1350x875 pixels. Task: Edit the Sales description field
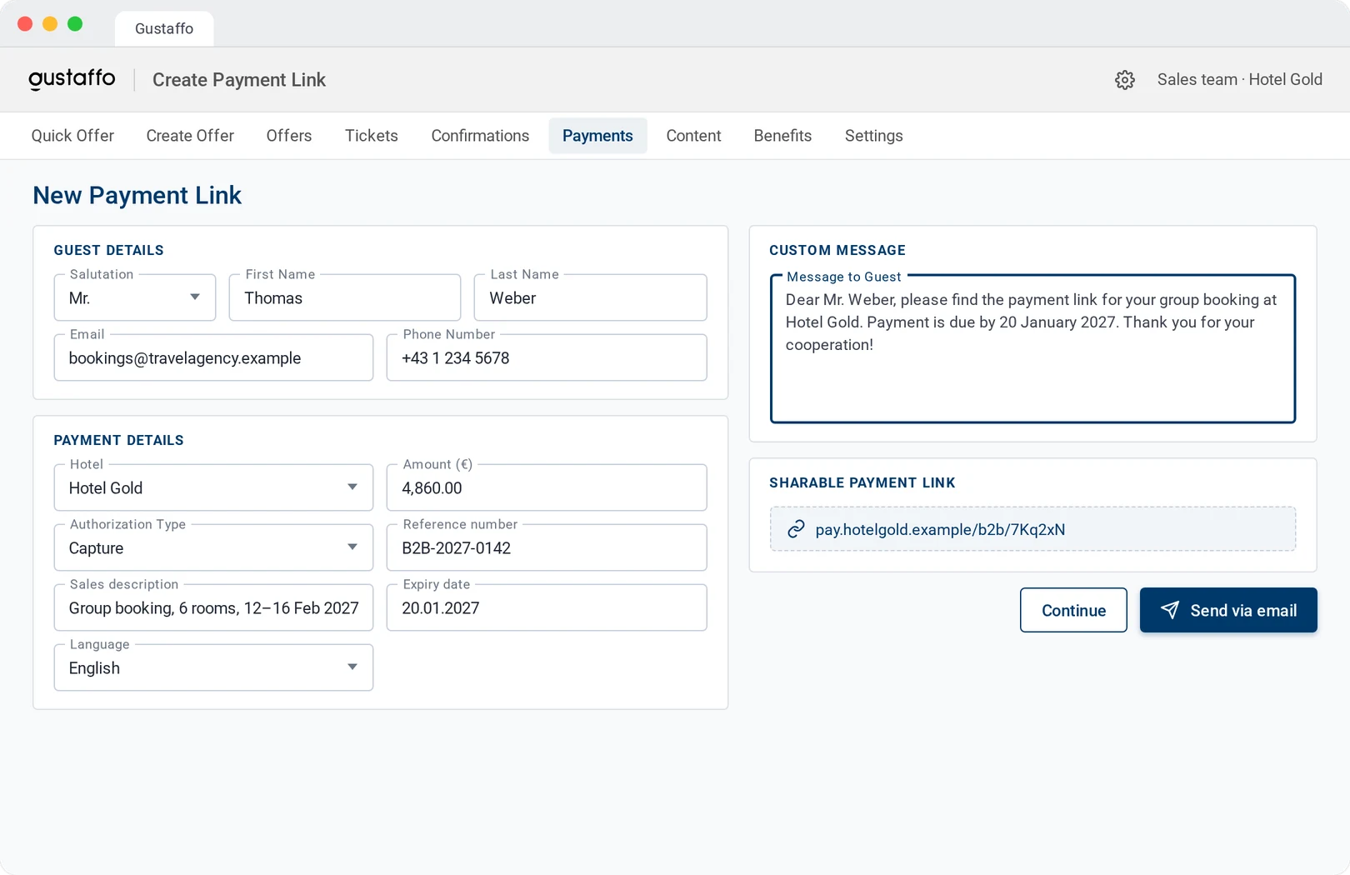tap(213, 607)
